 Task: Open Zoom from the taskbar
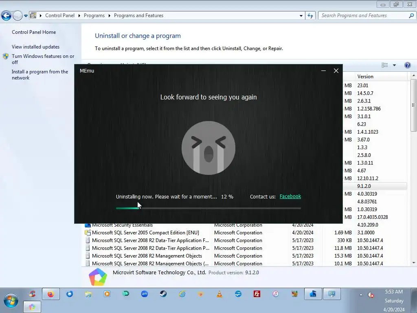pos(145,294)
